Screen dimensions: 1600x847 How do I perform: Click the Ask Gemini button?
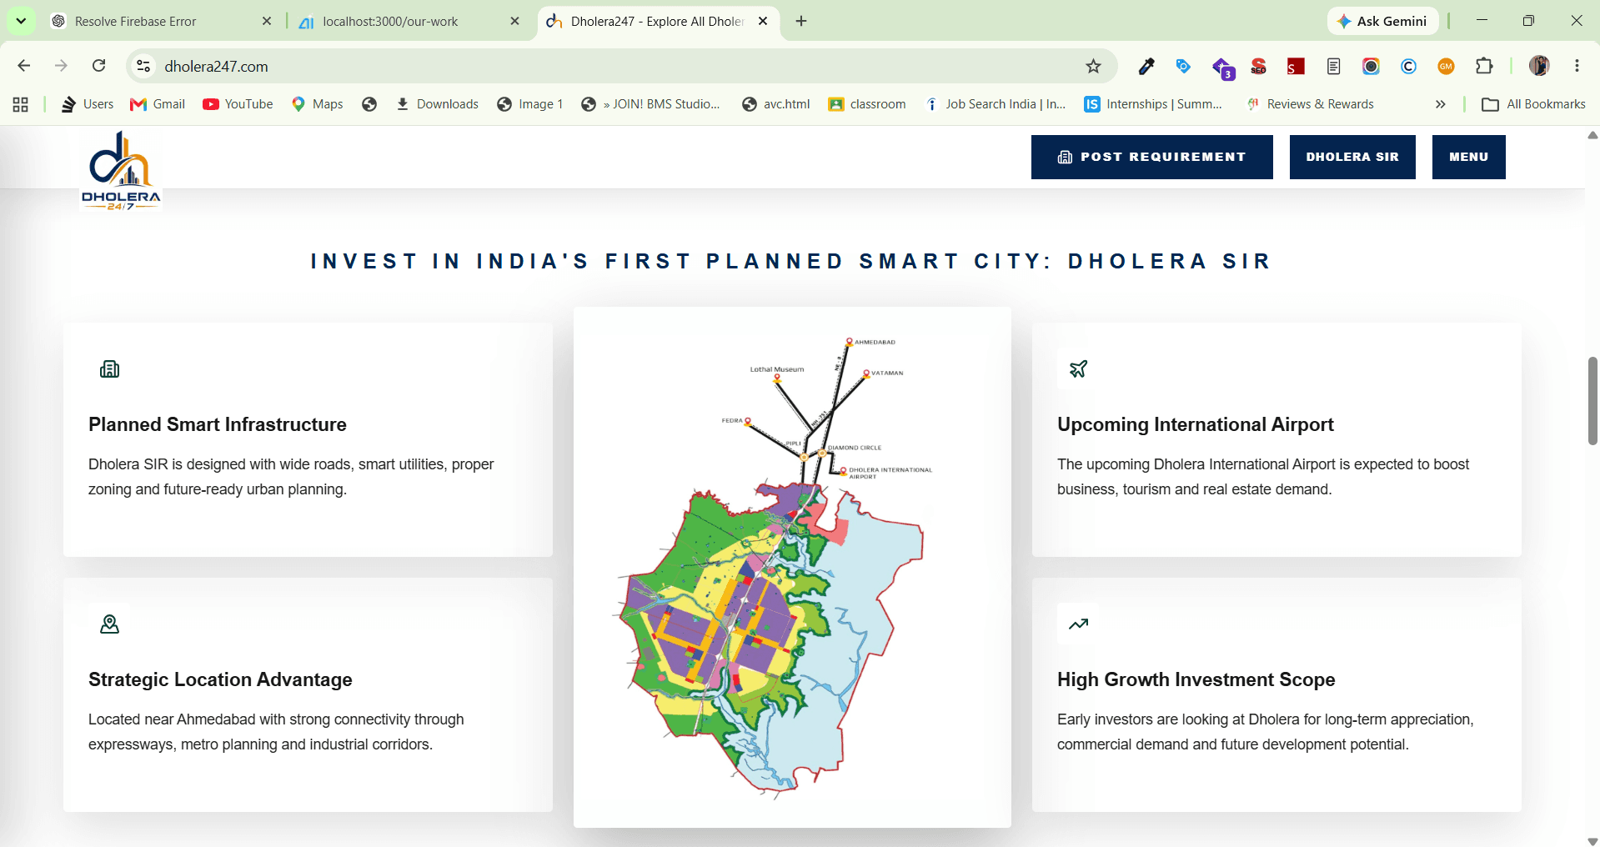pos(1382,22)
